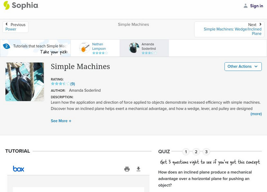Viewport: 267px width, 192px height.
Task: Click the user profile icon beside Sign in
Action: [x=246, y=6]
